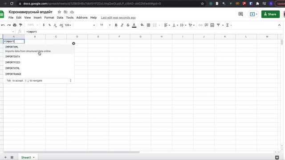
Task: Select the IMPORTDATA suggestion
Action: pyautogui.click(x=39, y=56)
